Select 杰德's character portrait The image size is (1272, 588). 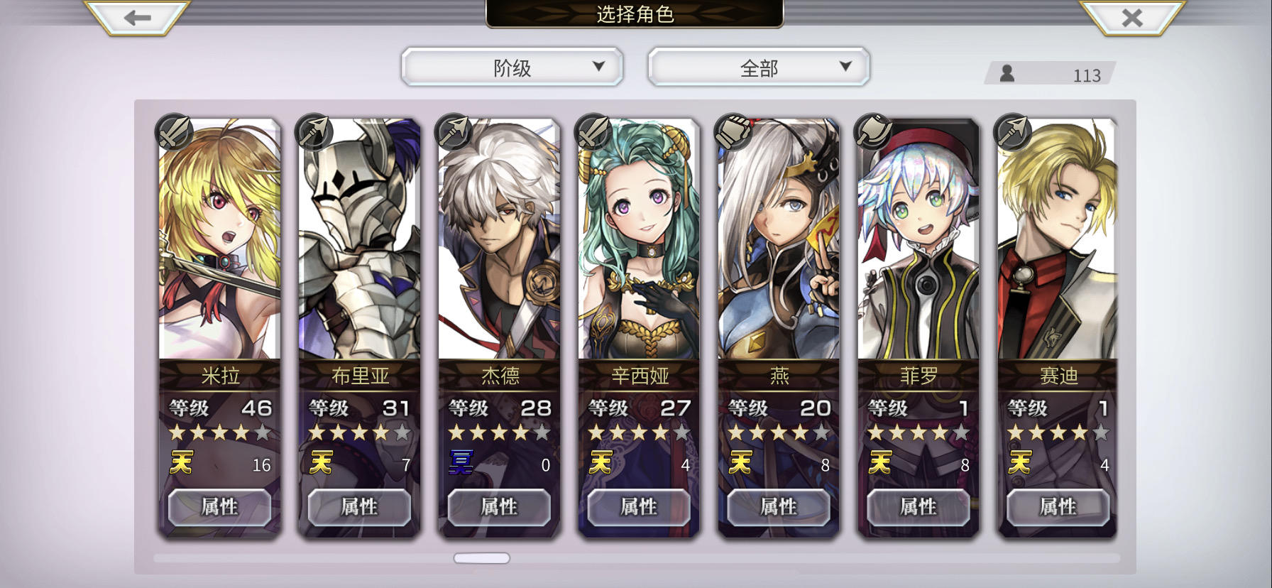(x=500, y=239)
